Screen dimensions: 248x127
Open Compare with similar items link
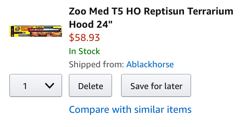pos(130,110)
